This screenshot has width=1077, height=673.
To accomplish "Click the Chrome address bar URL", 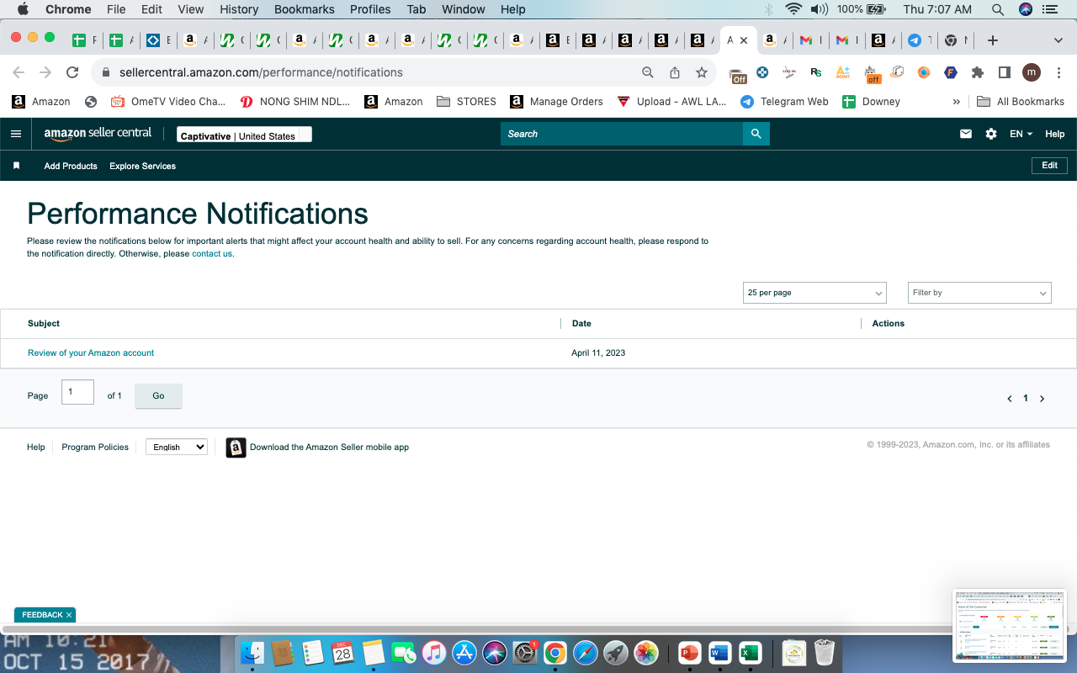I will click(x=261, y=72).
